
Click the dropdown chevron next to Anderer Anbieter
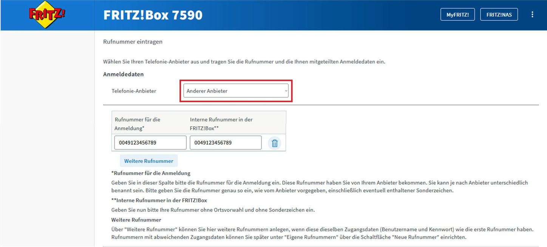pyautogui.click(x=285, y=91)
